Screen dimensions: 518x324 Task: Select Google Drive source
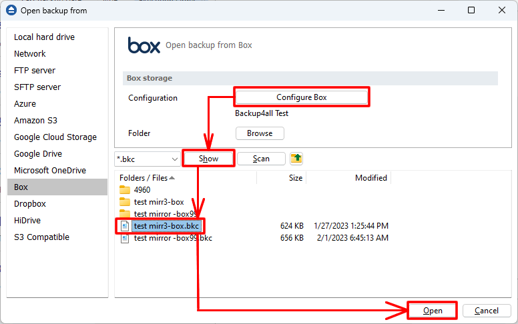tap(57, 154)
